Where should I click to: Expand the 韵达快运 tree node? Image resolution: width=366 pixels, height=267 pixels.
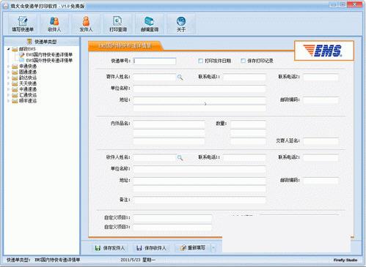point(8,78)
